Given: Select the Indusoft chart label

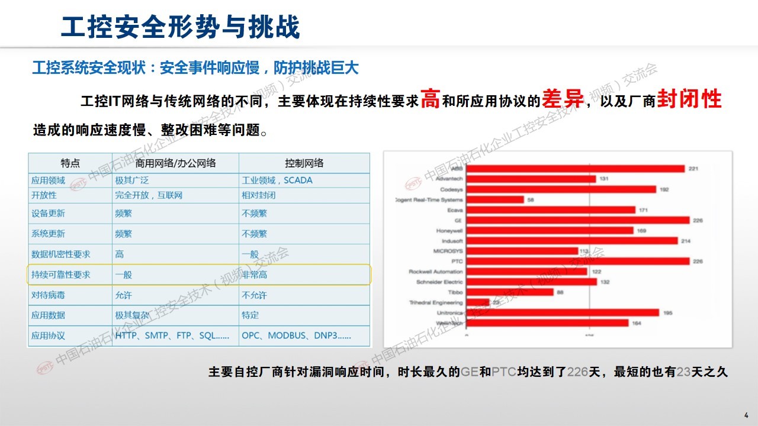Looking at the screenshot, I should pos(452,241).
